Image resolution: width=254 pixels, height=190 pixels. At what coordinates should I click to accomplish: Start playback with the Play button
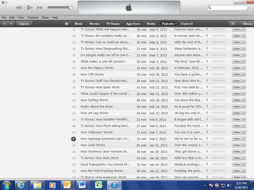pos(30,8)
